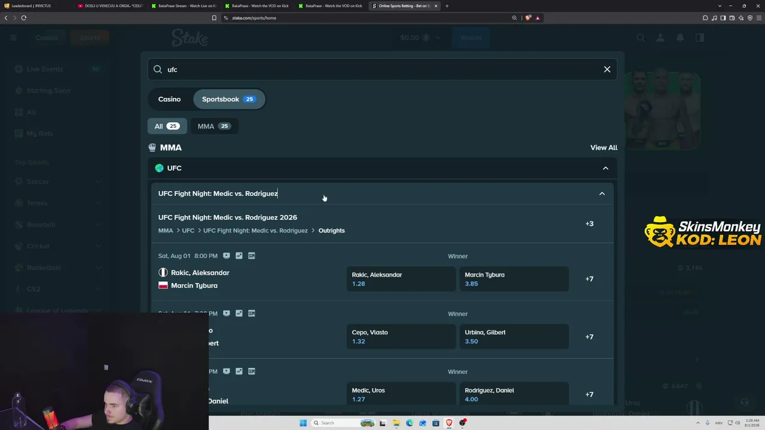Bet on Rodriguez, Daniel at 4.00
This screenshot has width=765, height=430.
514,394
